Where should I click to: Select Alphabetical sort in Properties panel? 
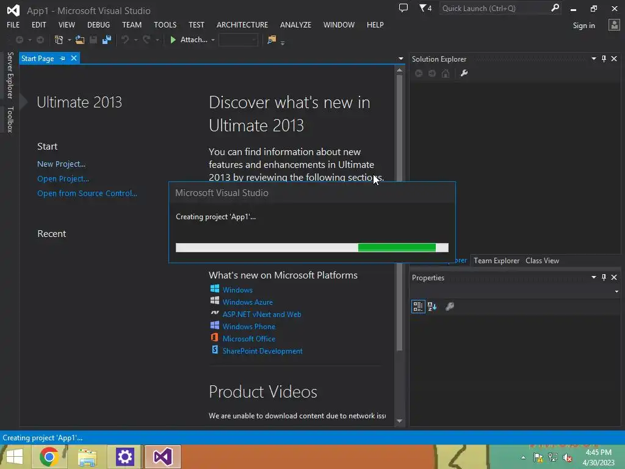[x=432, y=307]
